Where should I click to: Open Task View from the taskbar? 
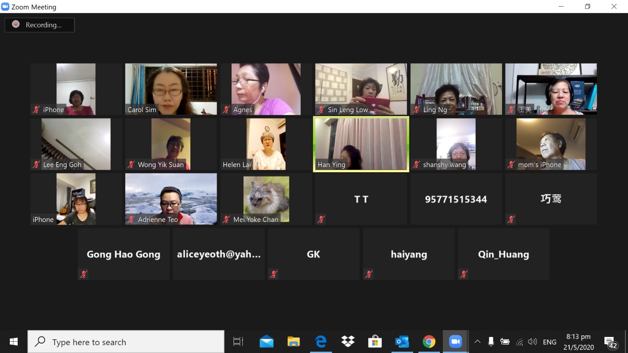click(238, 342)
